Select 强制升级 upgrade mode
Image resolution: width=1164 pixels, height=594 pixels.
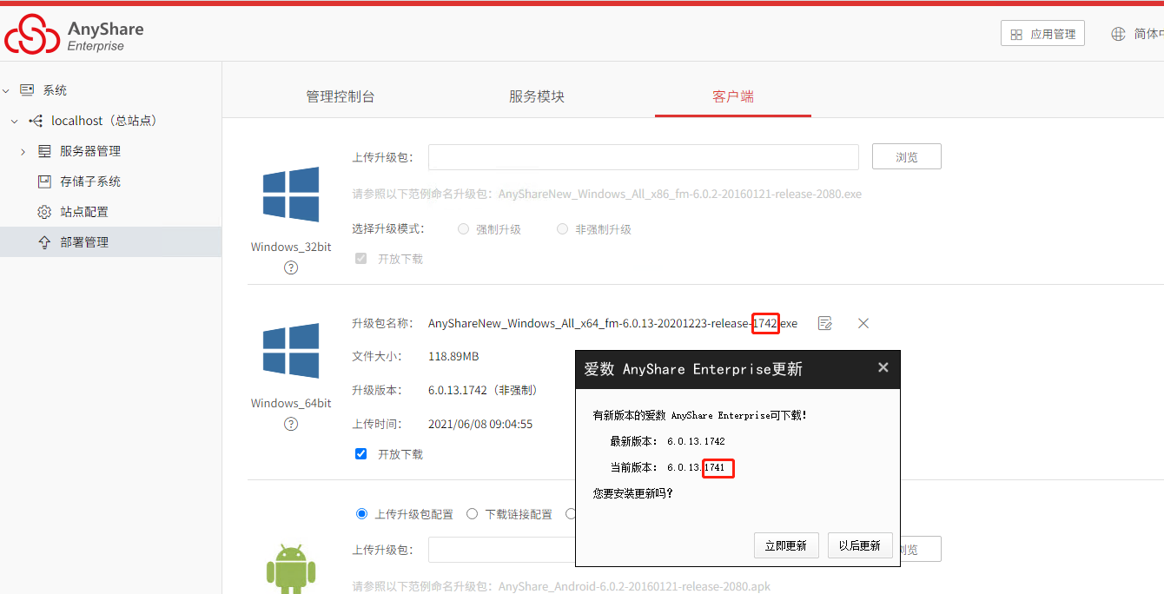coord(464,229)
